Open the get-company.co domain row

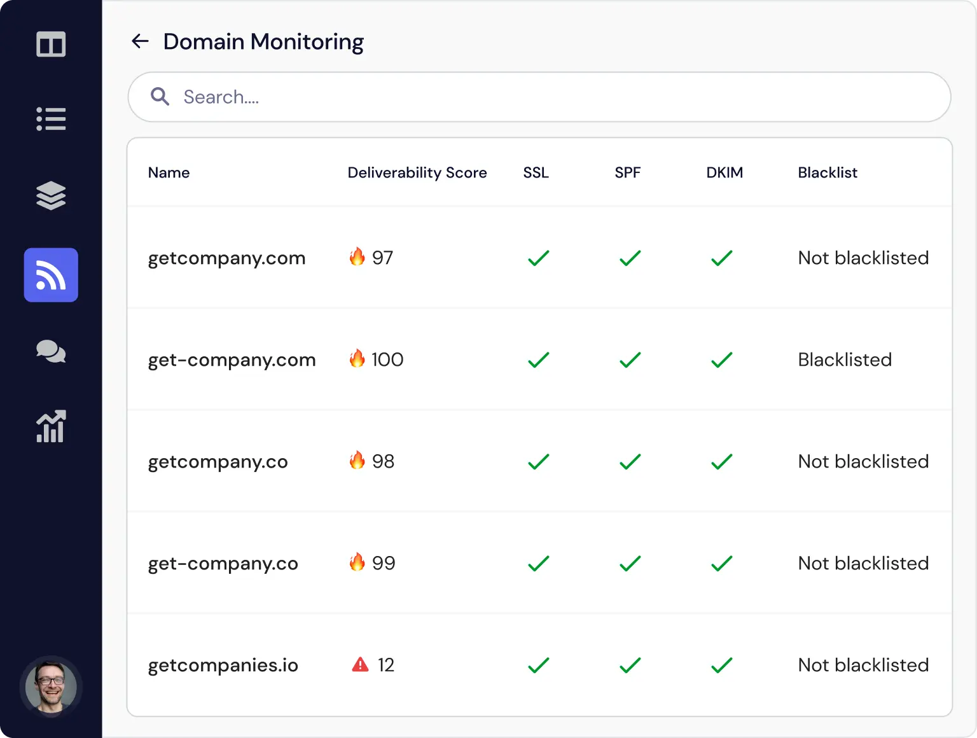point(539,563)
